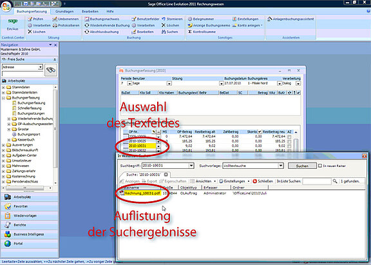Select Schnellerfassung in the navigation tree
371x265 pixels.
pos(30,108)
